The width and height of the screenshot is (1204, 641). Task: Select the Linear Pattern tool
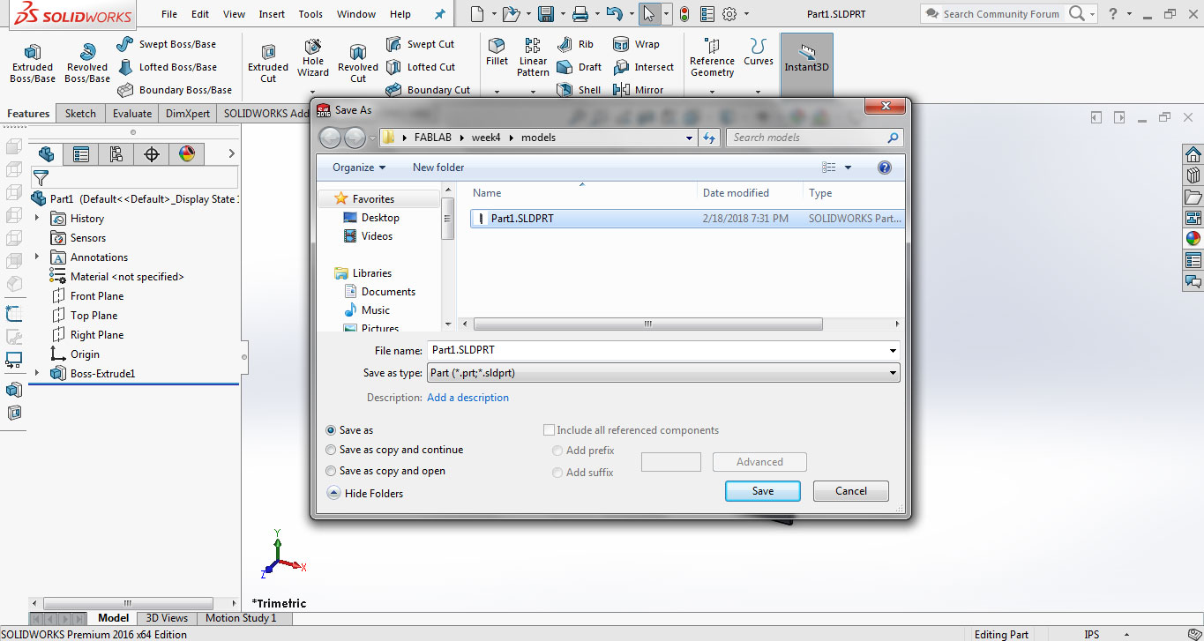[533, 57]
